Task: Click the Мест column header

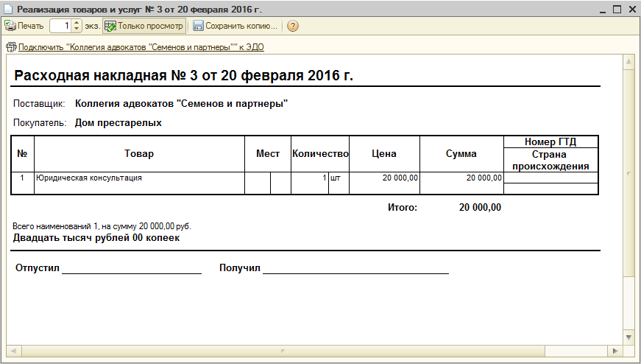Action: pos(268,153)
